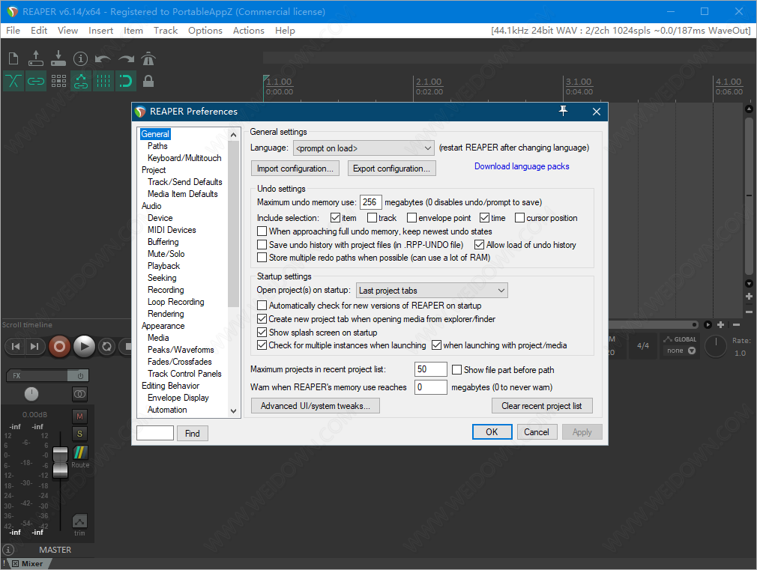Image resolution: width=757 pixels, height=570 pixels.
Task: Open the Options menu
Action: (205, 31)
